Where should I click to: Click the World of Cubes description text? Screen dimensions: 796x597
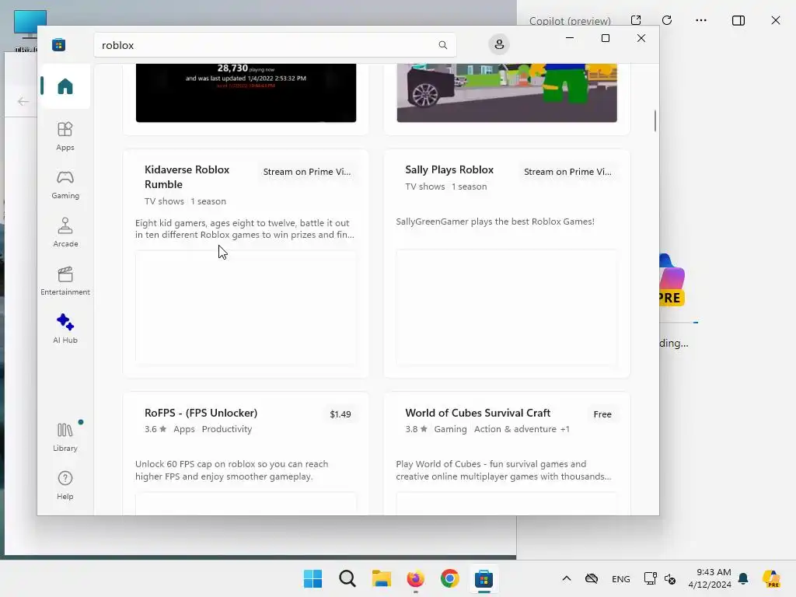pyautogui.click(x=503, y=470)
